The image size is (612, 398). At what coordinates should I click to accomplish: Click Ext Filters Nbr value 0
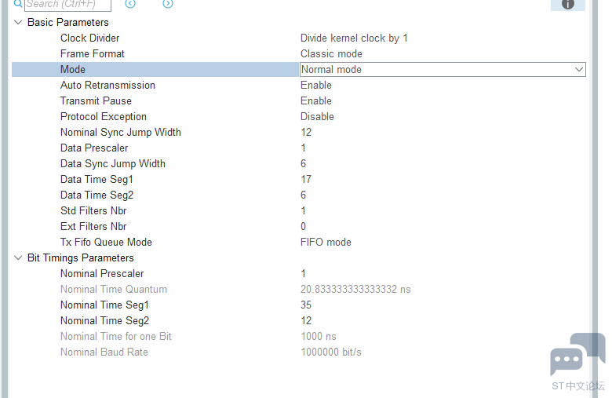[x=304, y=226]
